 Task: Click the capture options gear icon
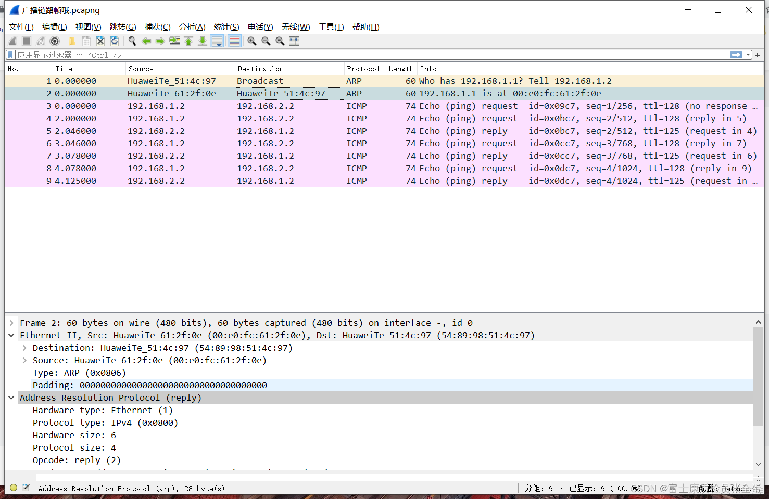tap(55, 41)
